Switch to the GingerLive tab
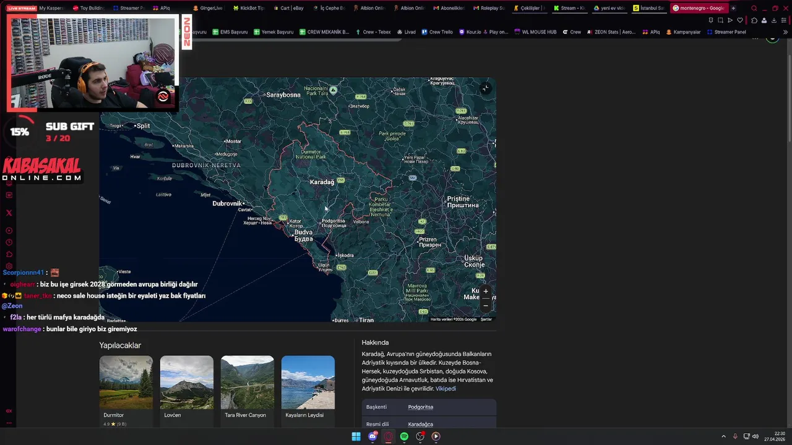The image size is (792, 445). (208, 8)
